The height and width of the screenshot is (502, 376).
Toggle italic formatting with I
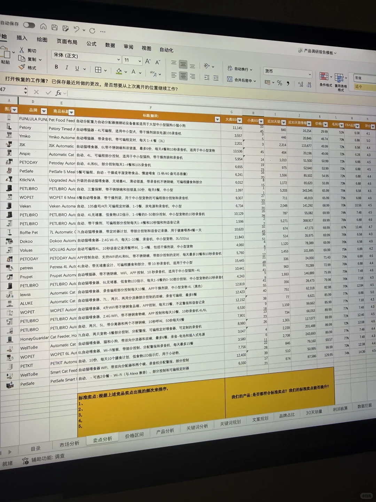pyautogui.click(x=67, y=68)
